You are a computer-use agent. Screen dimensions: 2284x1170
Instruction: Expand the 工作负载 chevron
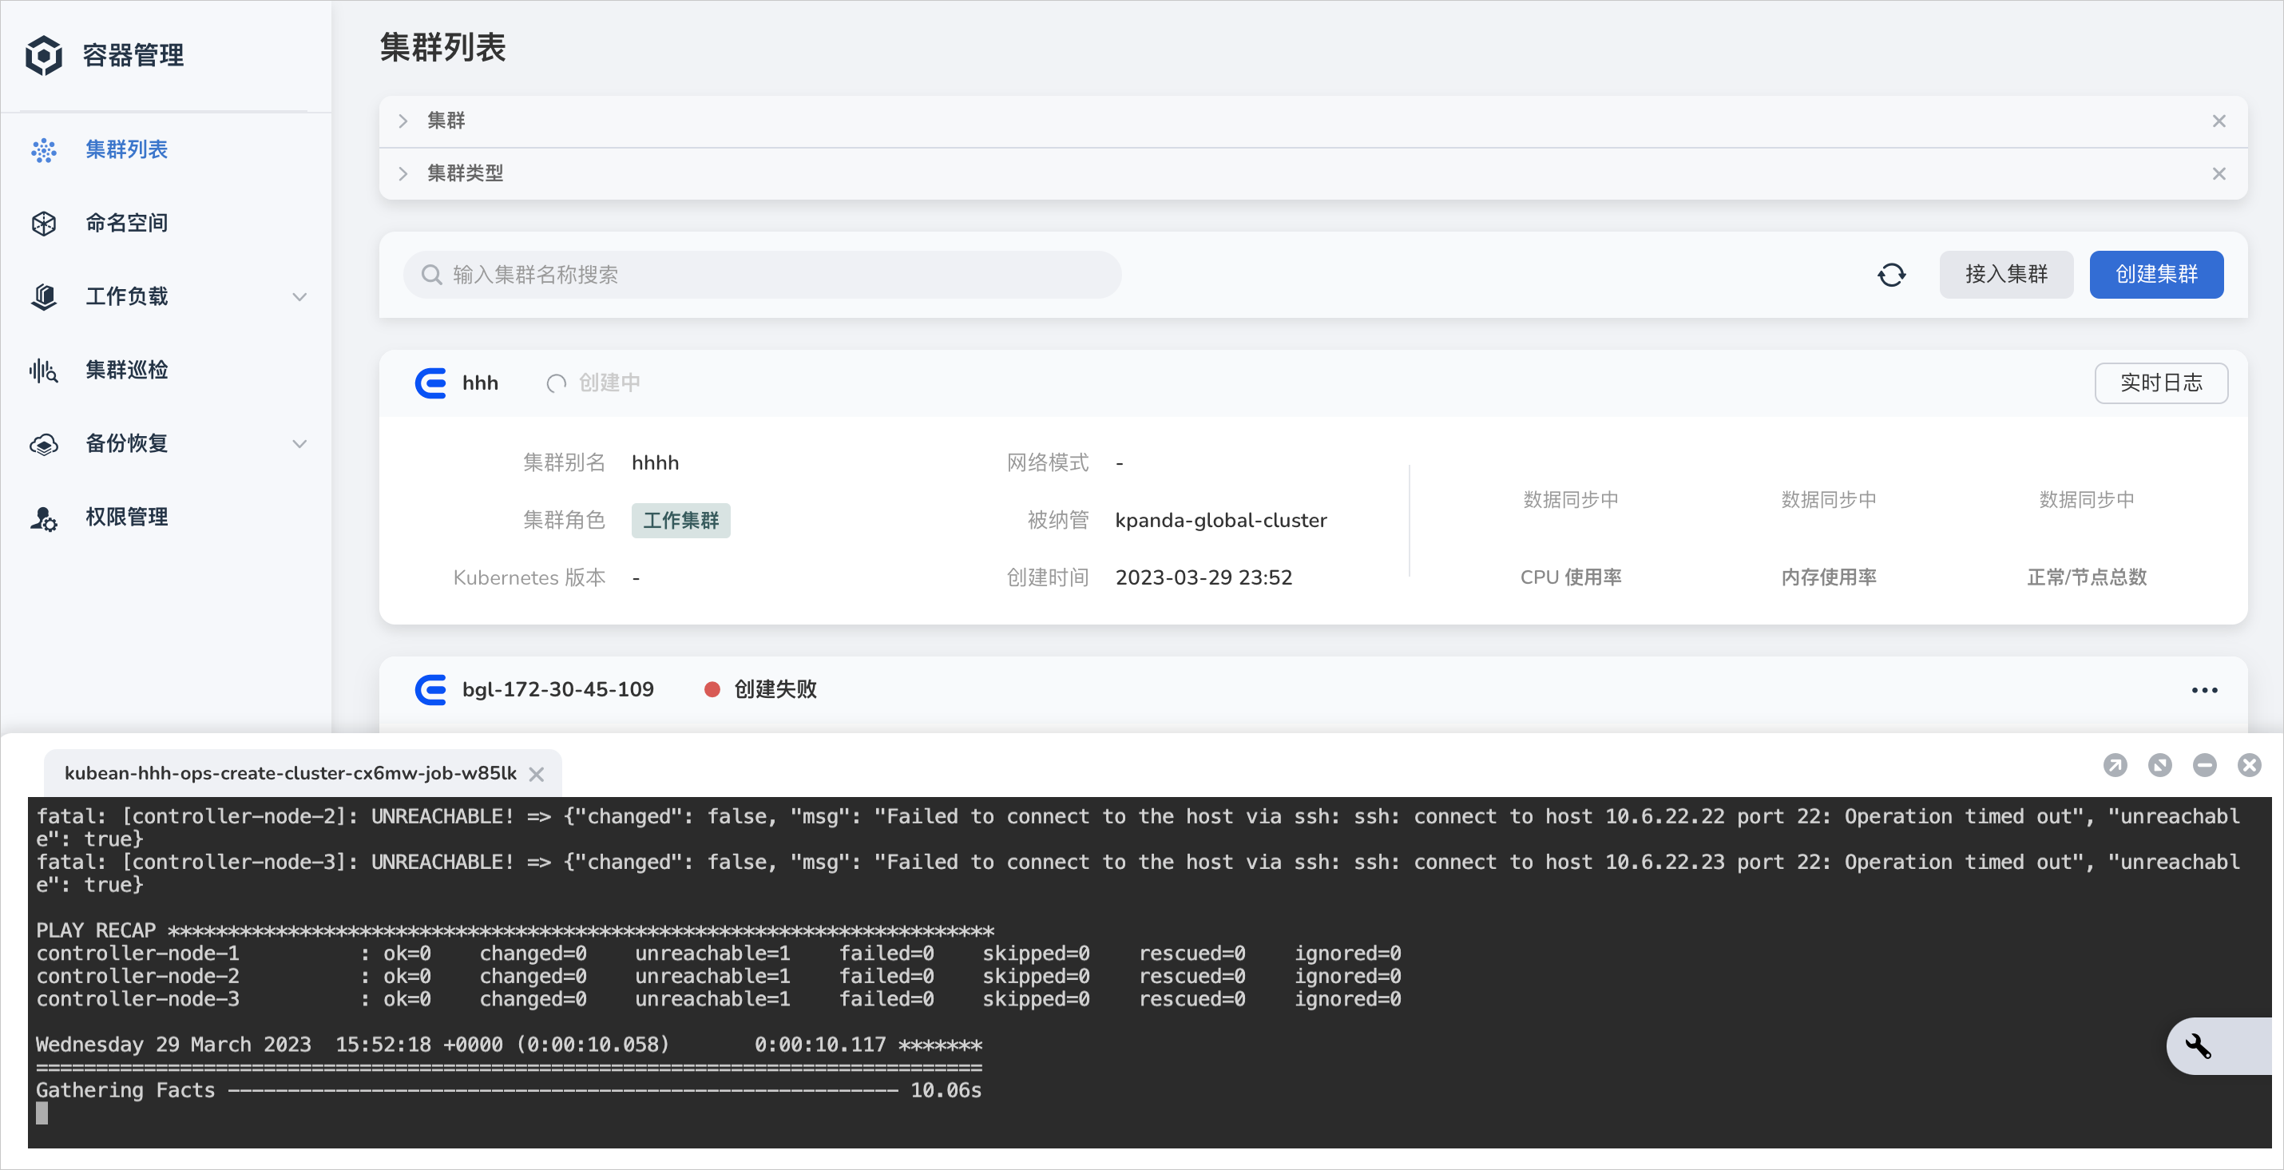pos(299,297)
